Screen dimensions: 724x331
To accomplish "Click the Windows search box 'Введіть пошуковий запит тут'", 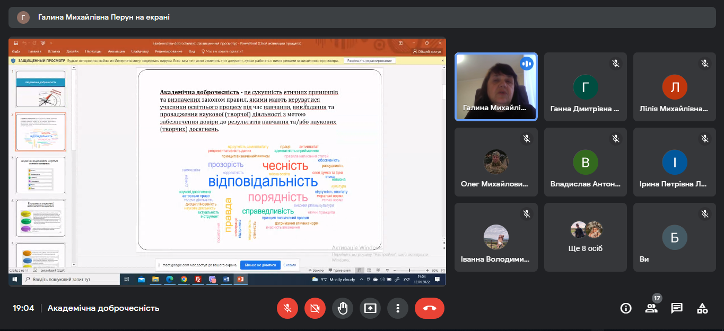I will [71, 279].
